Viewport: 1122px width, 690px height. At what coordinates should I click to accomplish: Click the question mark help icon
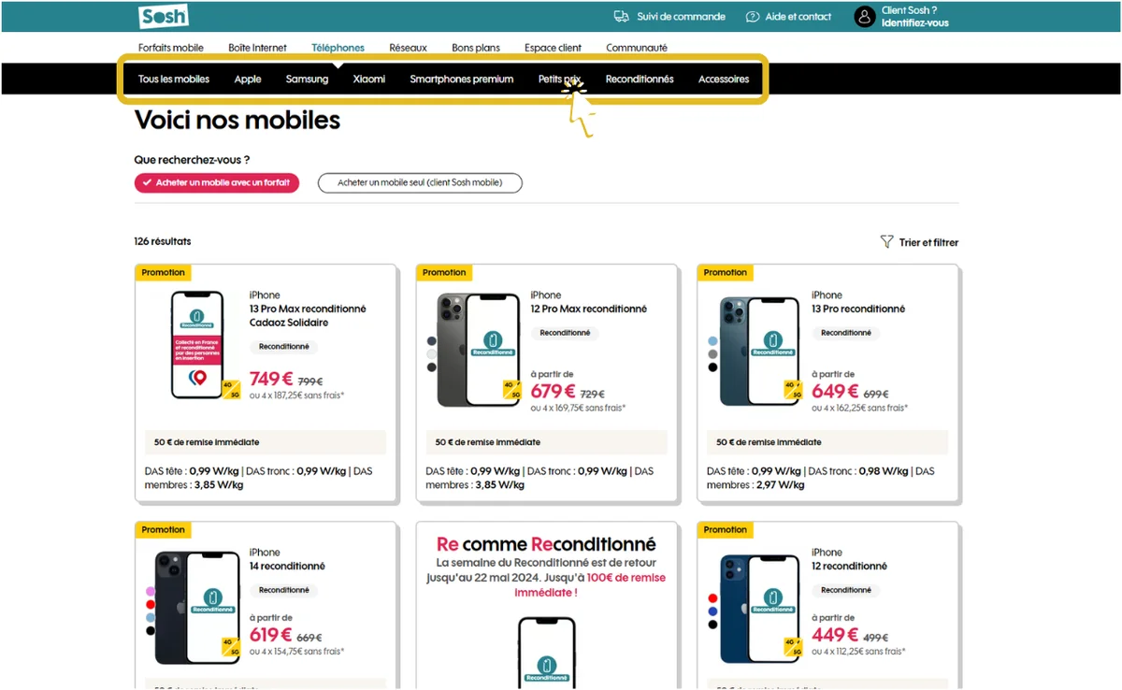753,17
